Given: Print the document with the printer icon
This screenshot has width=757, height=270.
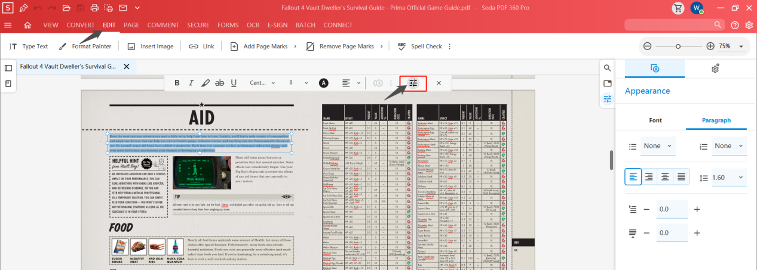Looking at the screenshot, I should click(x=94, y=8).
